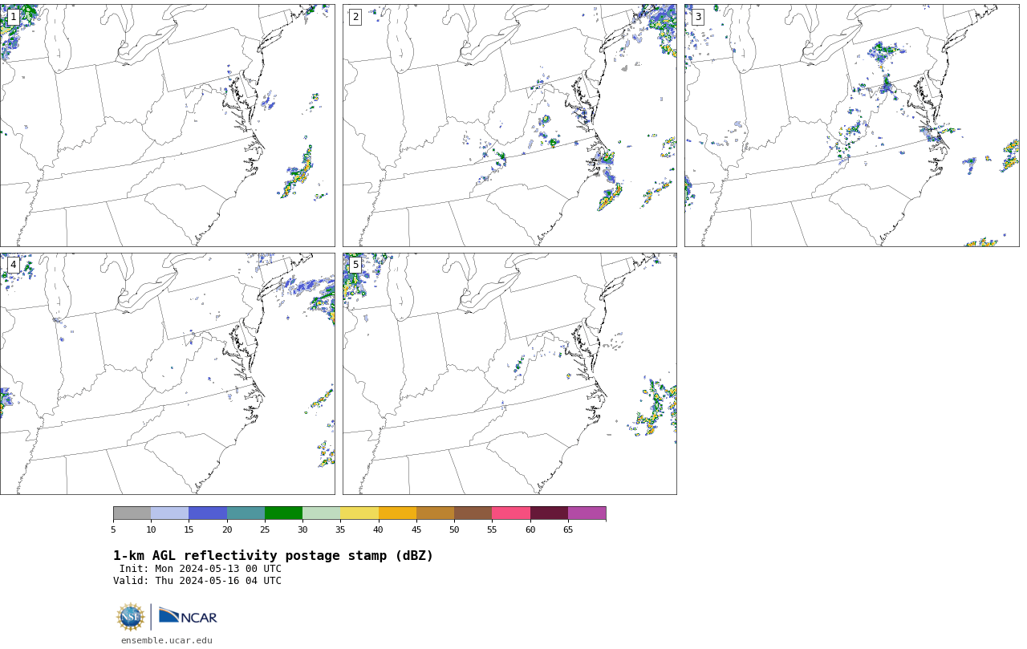Click the number label 3 box

coord(697,17)
